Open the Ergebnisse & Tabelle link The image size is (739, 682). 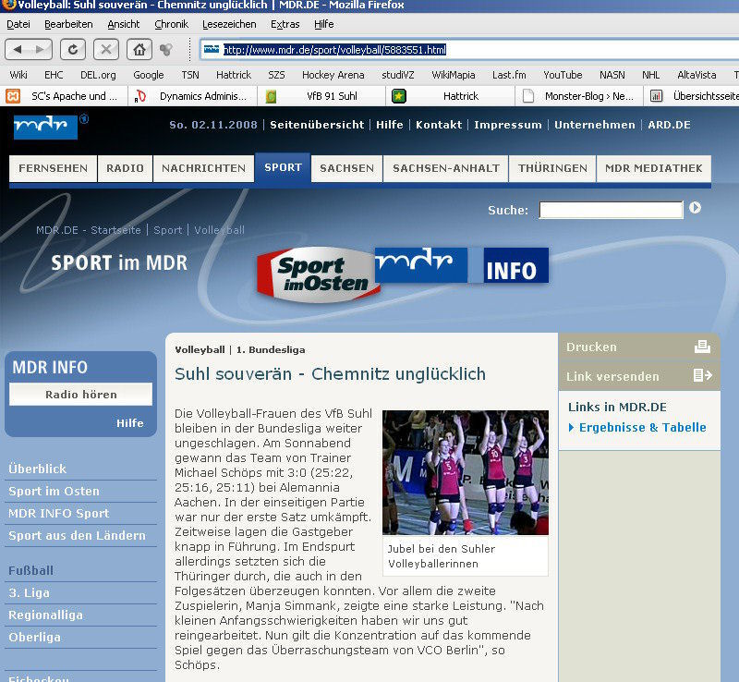click(x=642, y=427)
